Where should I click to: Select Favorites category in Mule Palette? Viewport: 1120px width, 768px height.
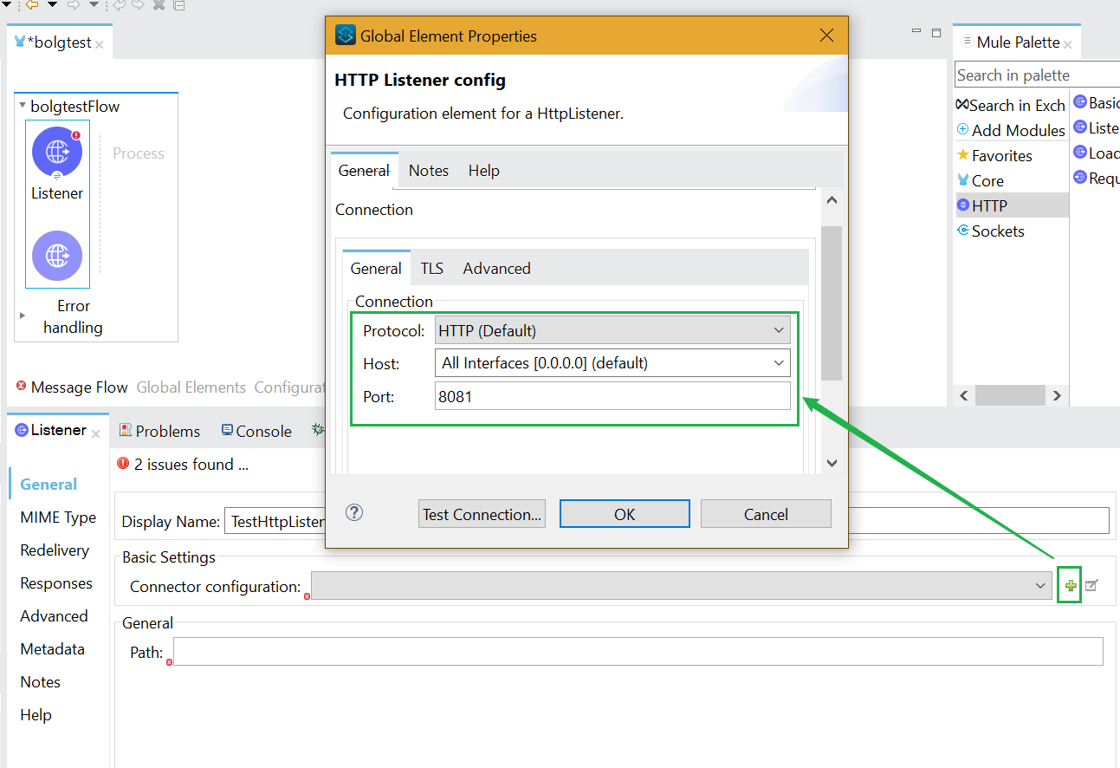click(994, 155)
